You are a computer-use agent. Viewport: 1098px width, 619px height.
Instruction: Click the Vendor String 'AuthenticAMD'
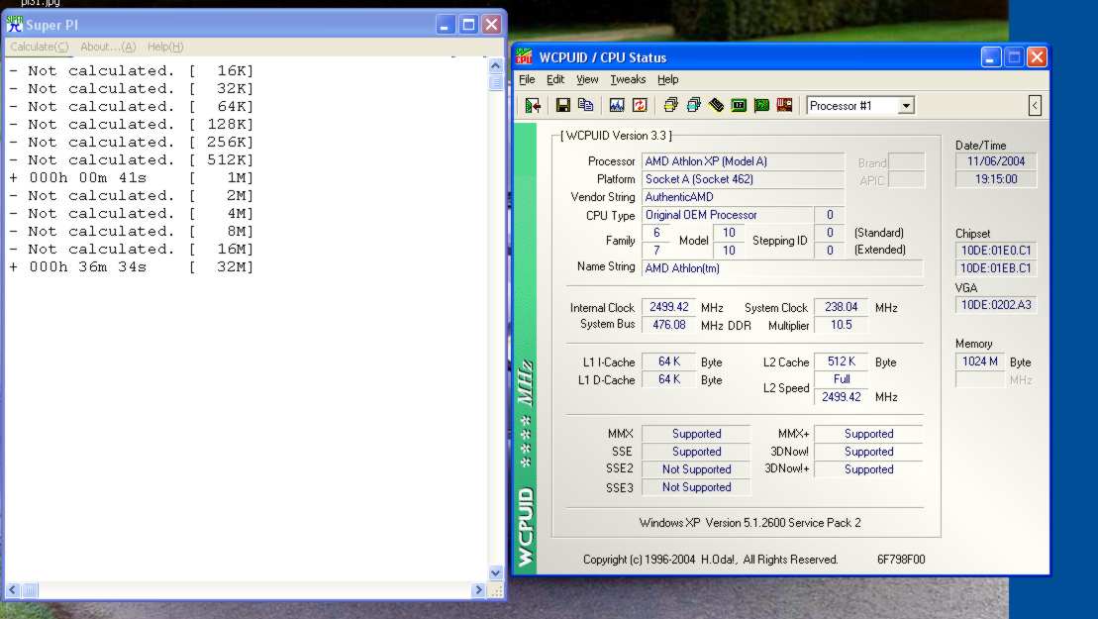pyautogui.click(x=743, y=197)
